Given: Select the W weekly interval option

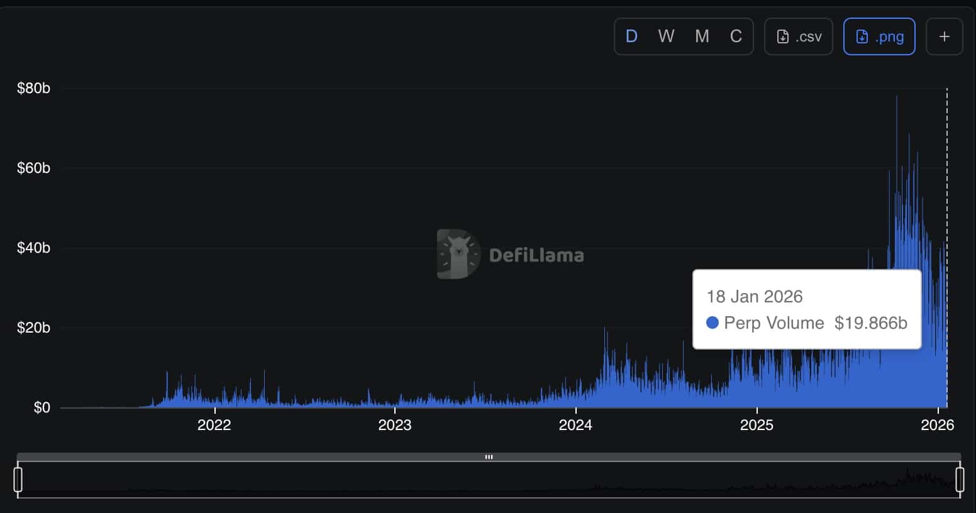Looking at the screenshot, I should [666, 36].
